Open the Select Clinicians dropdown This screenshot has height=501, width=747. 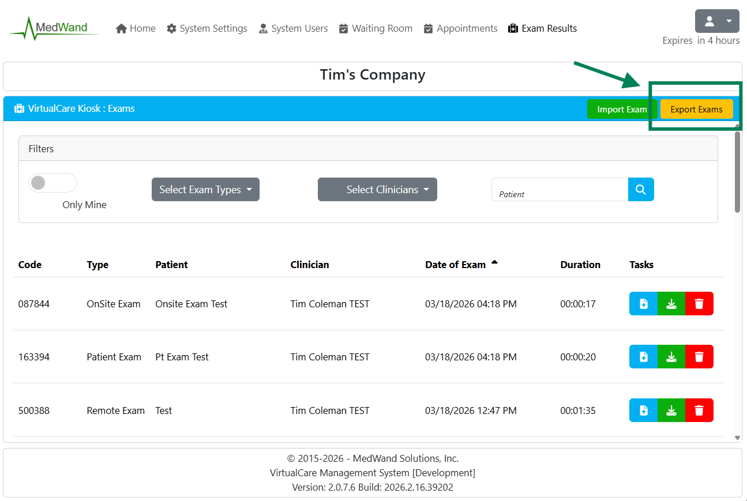377,190
